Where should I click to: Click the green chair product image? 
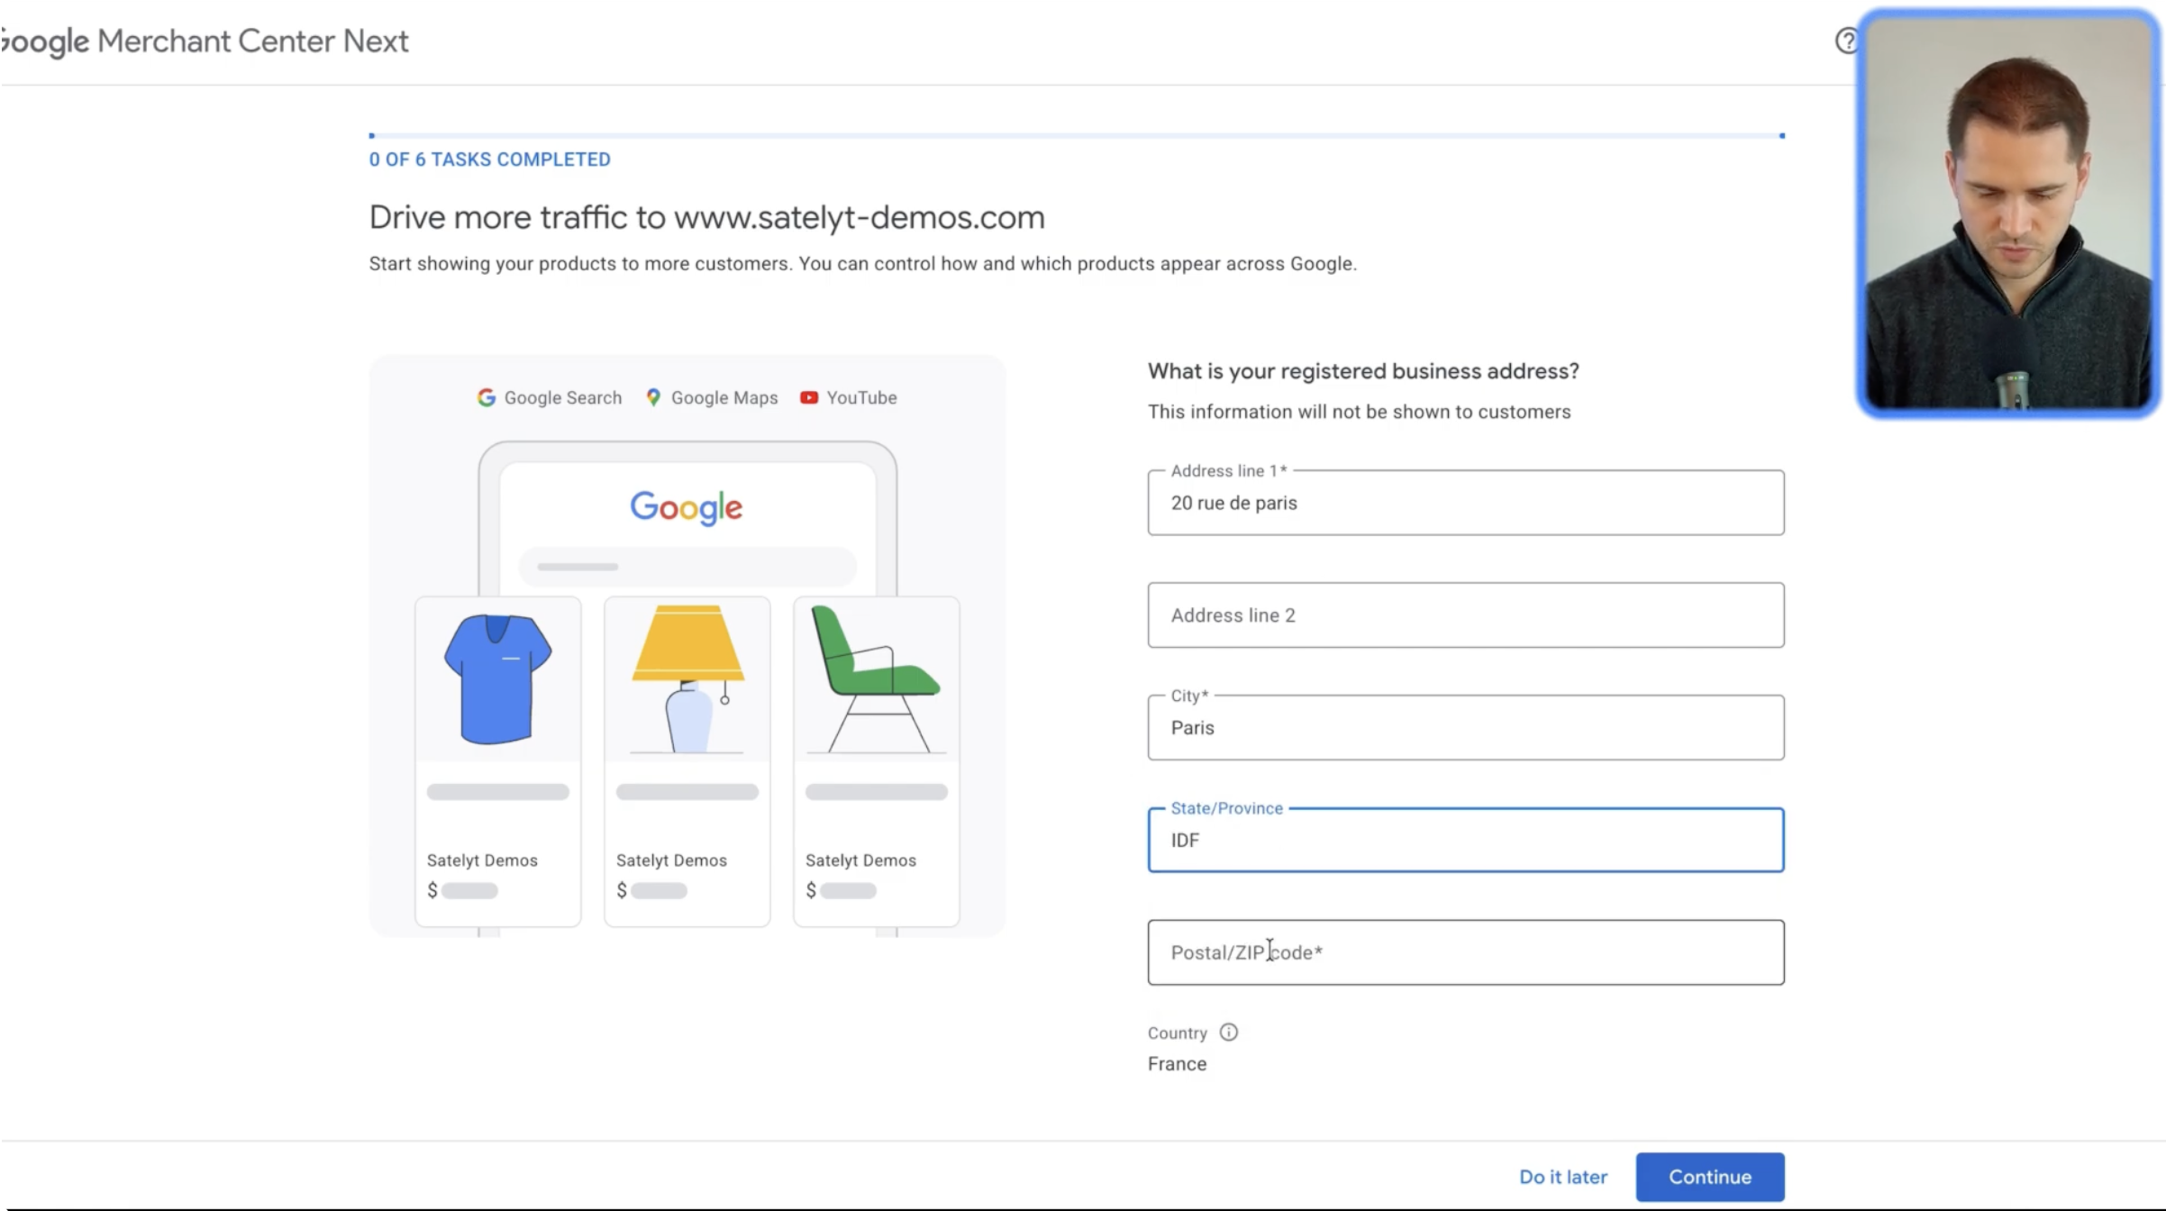pos(876,678)
